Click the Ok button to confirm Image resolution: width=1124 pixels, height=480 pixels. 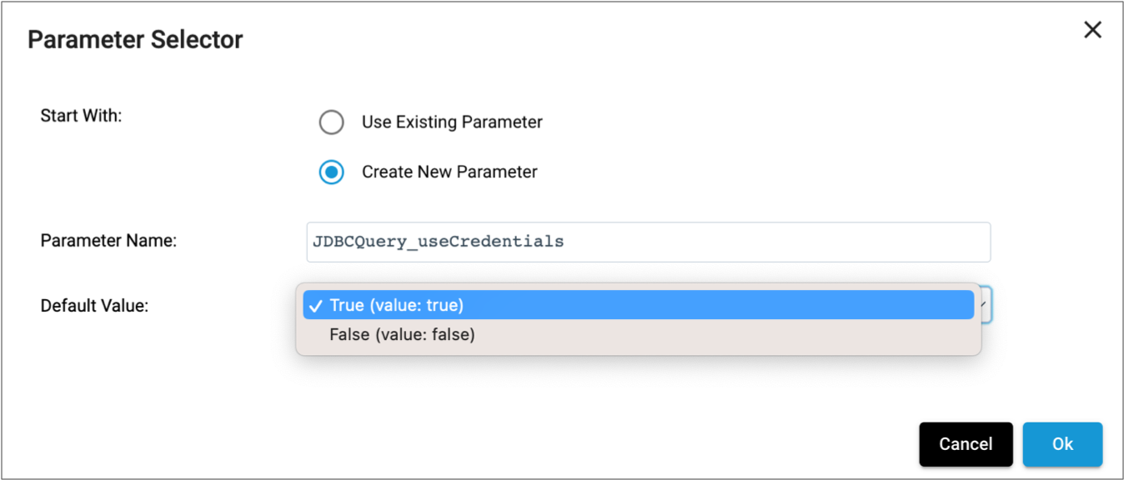(1062, 444)
